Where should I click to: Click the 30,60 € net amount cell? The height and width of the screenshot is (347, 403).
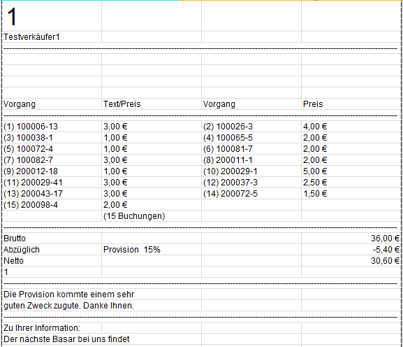point(351,261)
